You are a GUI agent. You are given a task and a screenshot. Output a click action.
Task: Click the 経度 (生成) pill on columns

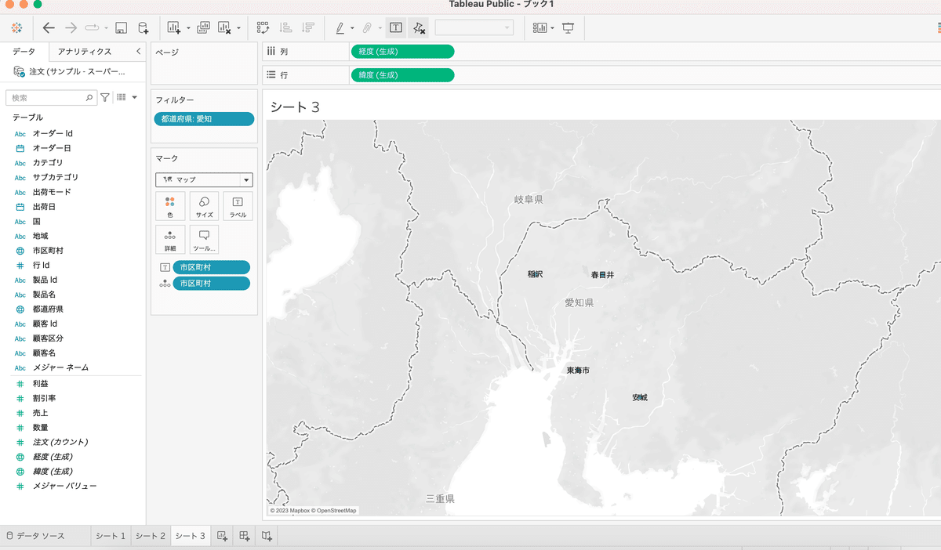point(402,52)
